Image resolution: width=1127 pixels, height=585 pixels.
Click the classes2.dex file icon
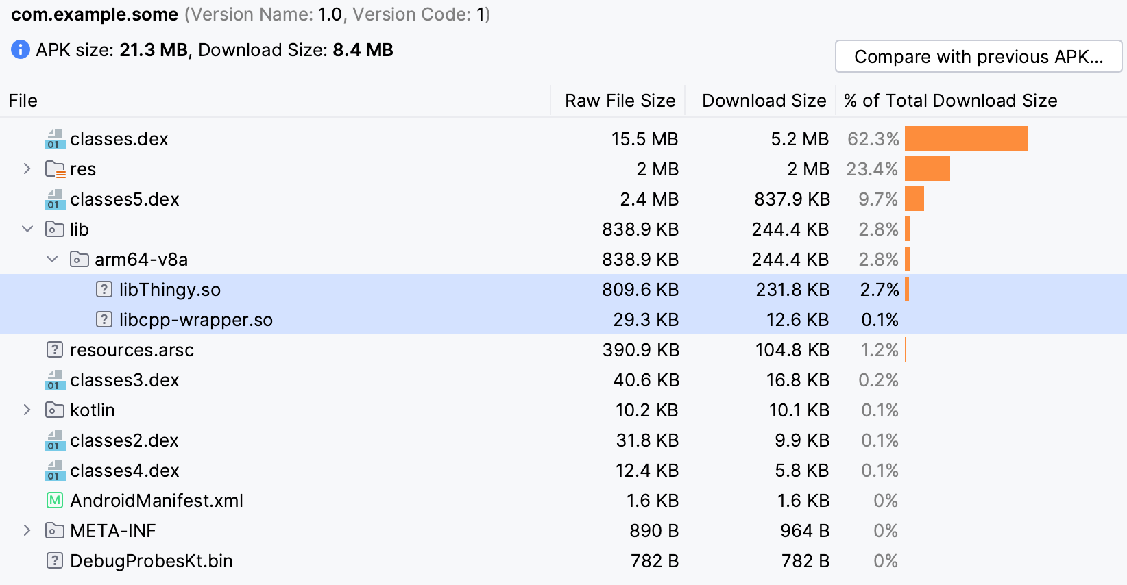(55, 440)
